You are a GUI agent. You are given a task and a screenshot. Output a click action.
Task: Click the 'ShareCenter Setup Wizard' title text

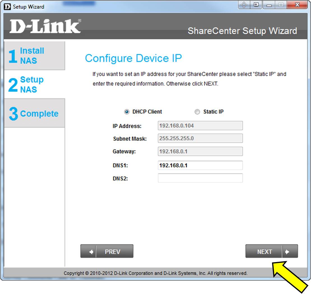pyautogui.click(x=242, y=31)
